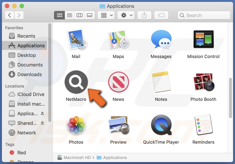Select Recents in the sidebar

coord(24,36)
